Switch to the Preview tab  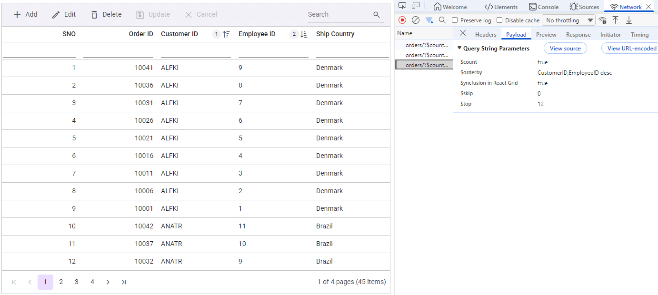tap(546, 34)
